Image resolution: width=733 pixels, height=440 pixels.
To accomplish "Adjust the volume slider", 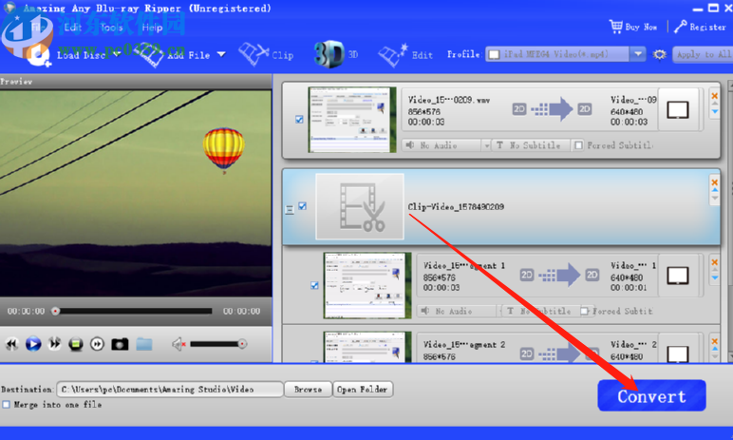I will click(218, 344).
